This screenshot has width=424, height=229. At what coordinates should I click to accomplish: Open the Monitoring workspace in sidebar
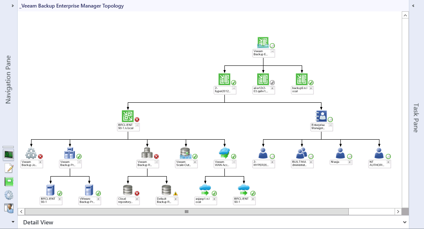point(9,155)
